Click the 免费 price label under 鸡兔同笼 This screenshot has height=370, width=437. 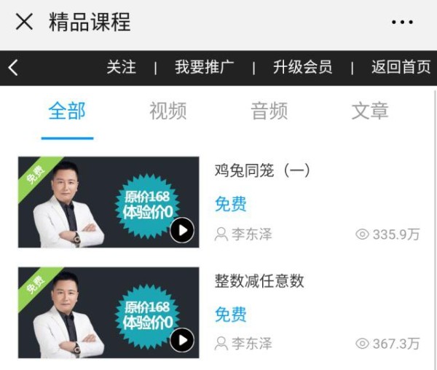[231, 204]
